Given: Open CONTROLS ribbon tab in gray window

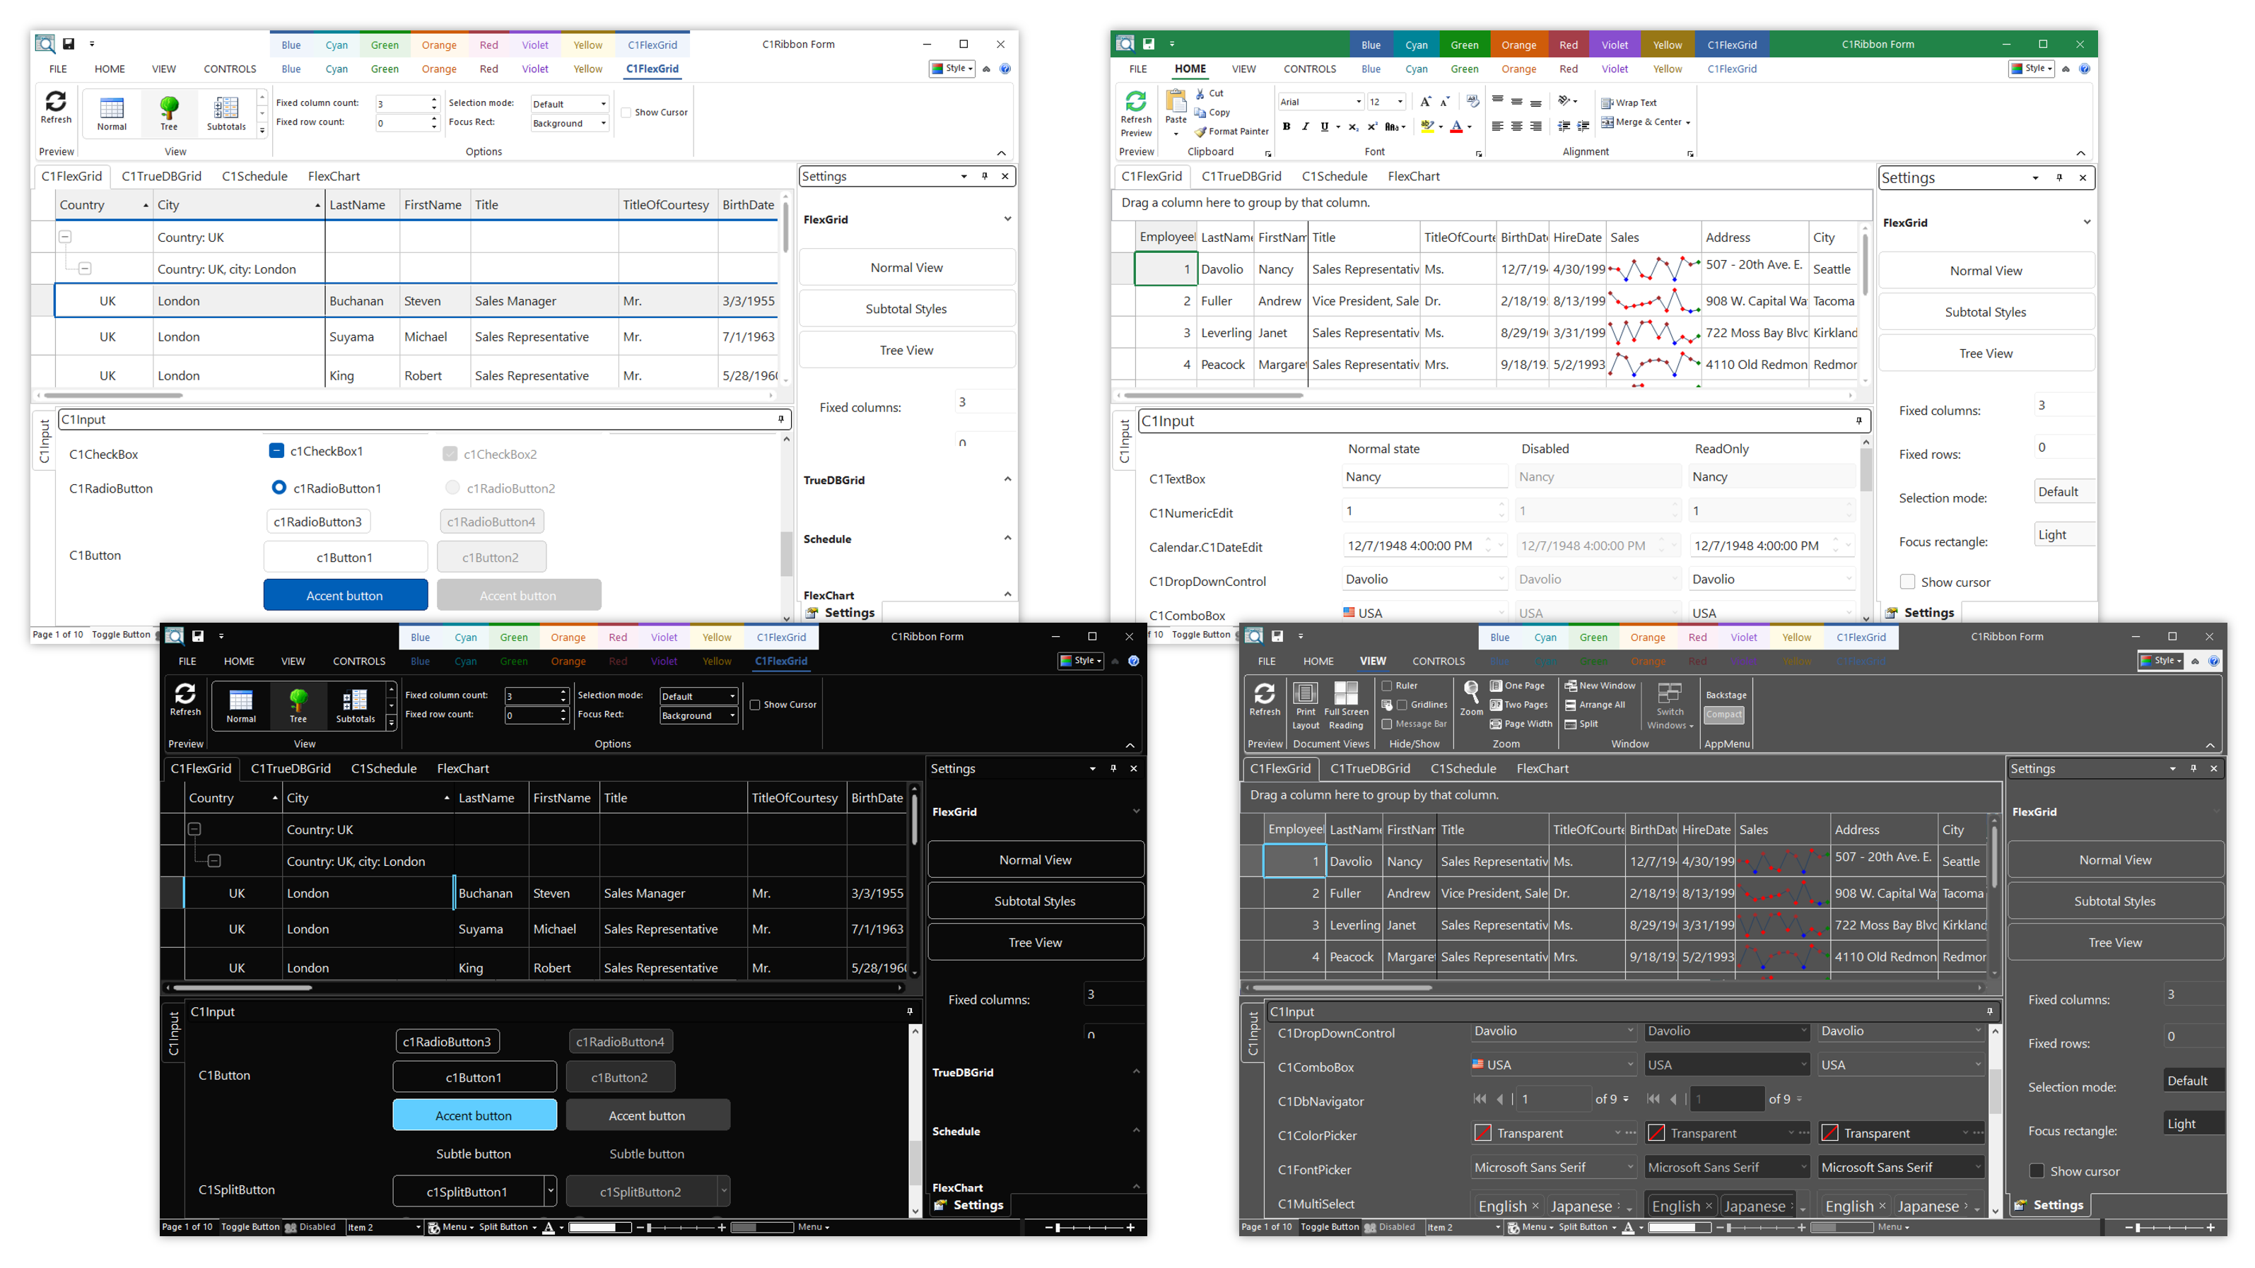Looking at the screenshot, I should coord(1437,662).
